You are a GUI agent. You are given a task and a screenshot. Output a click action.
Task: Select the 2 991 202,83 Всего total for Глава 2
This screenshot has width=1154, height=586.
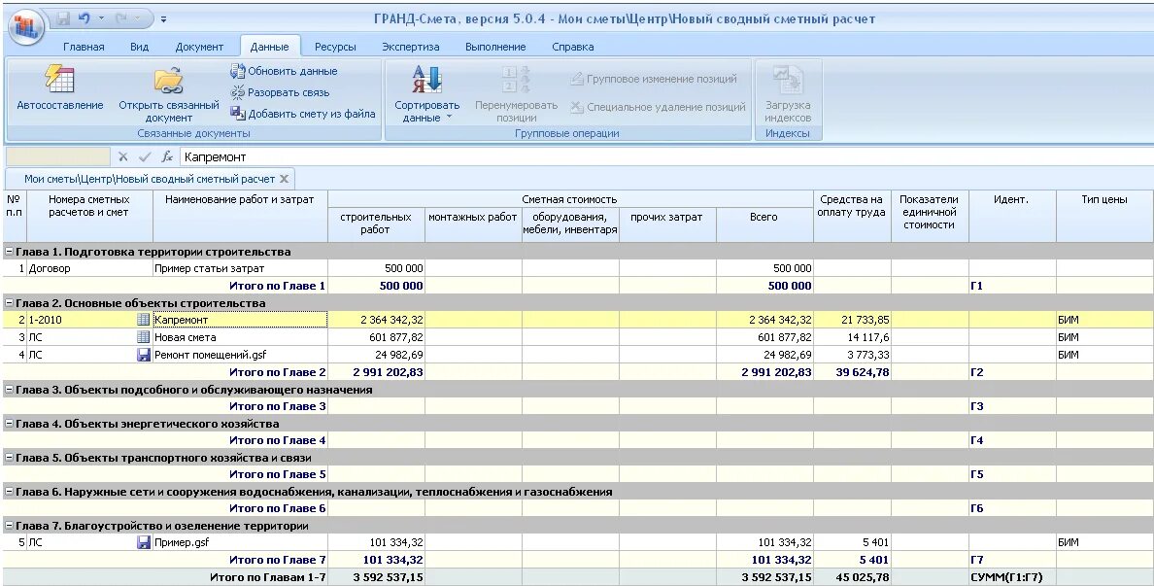[764, 372]
